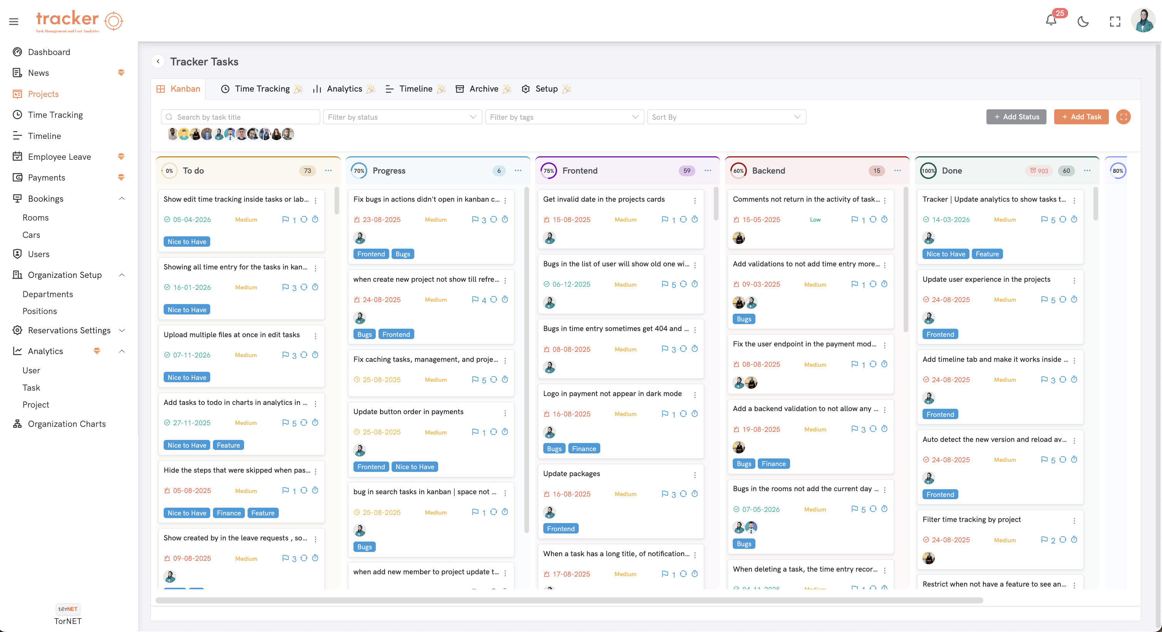1162x632 pixels.
Task: Click the Organization Charts sidebar icon
Action: pos(17,424)
